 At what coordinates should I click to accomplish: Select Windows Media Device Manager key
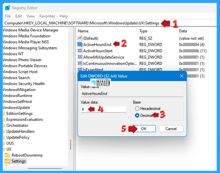(31, 30)
